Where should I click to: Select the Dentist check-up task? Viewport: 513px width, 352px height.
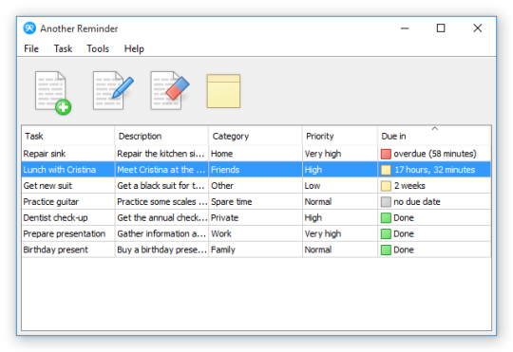tap(56, 217)
